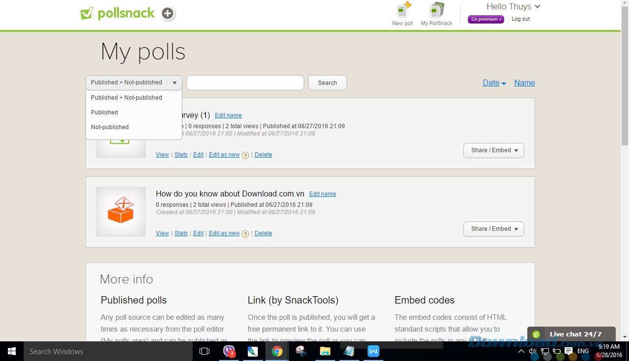
Task: Click the Windows Start button
Action: tap(12, 351)
